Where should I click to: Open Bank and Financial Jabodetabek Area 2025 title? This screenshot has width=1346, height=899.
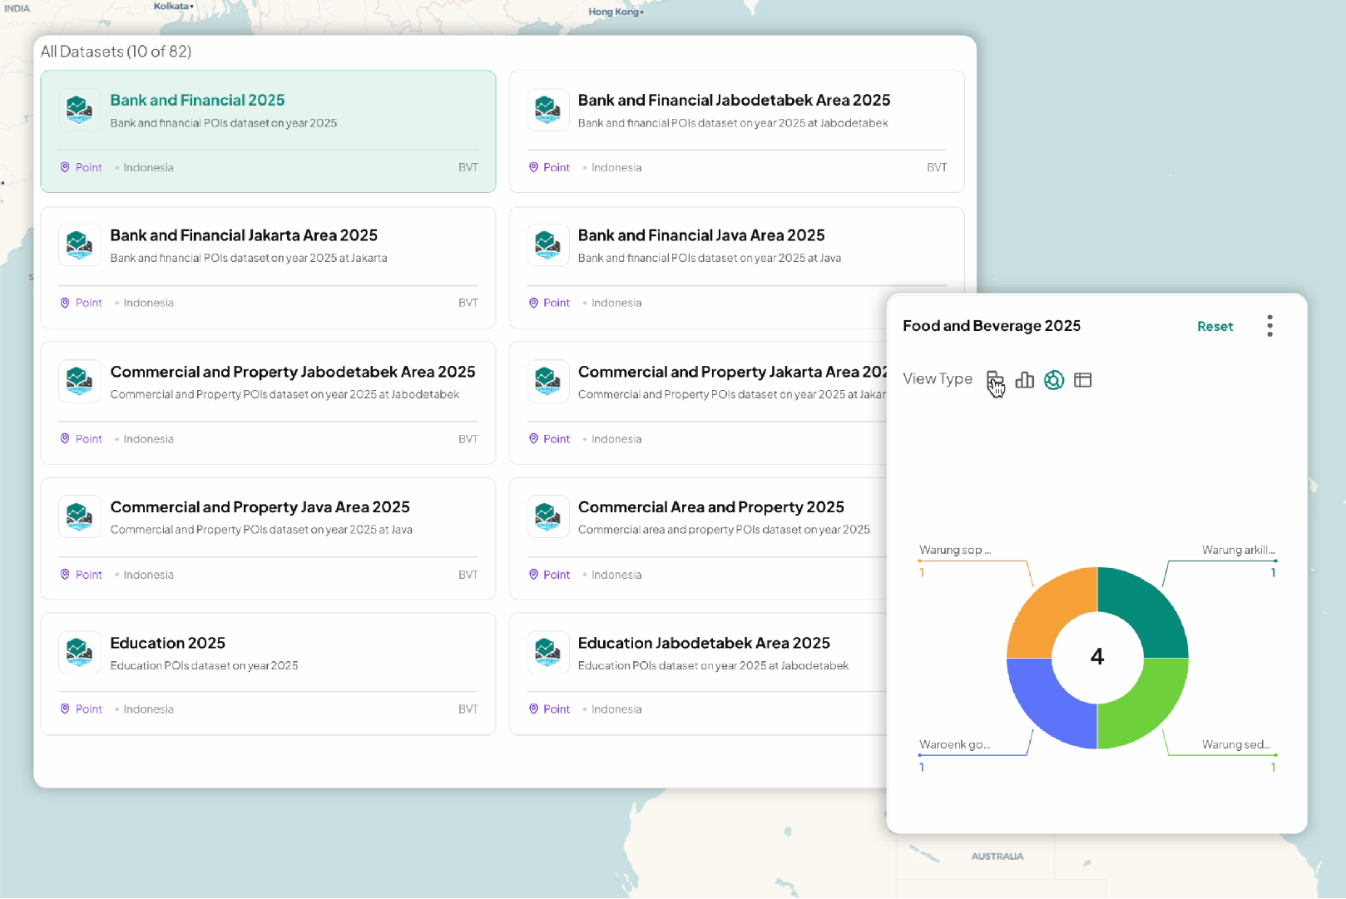pyautogui.click(x=734, y=101)
